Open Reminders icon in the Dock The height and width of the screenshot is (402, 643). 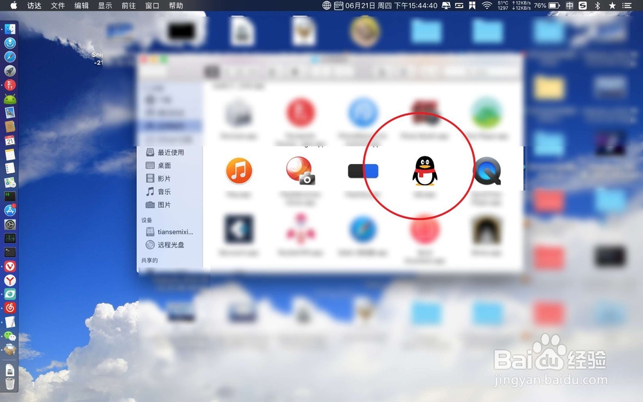click(10, 169)
